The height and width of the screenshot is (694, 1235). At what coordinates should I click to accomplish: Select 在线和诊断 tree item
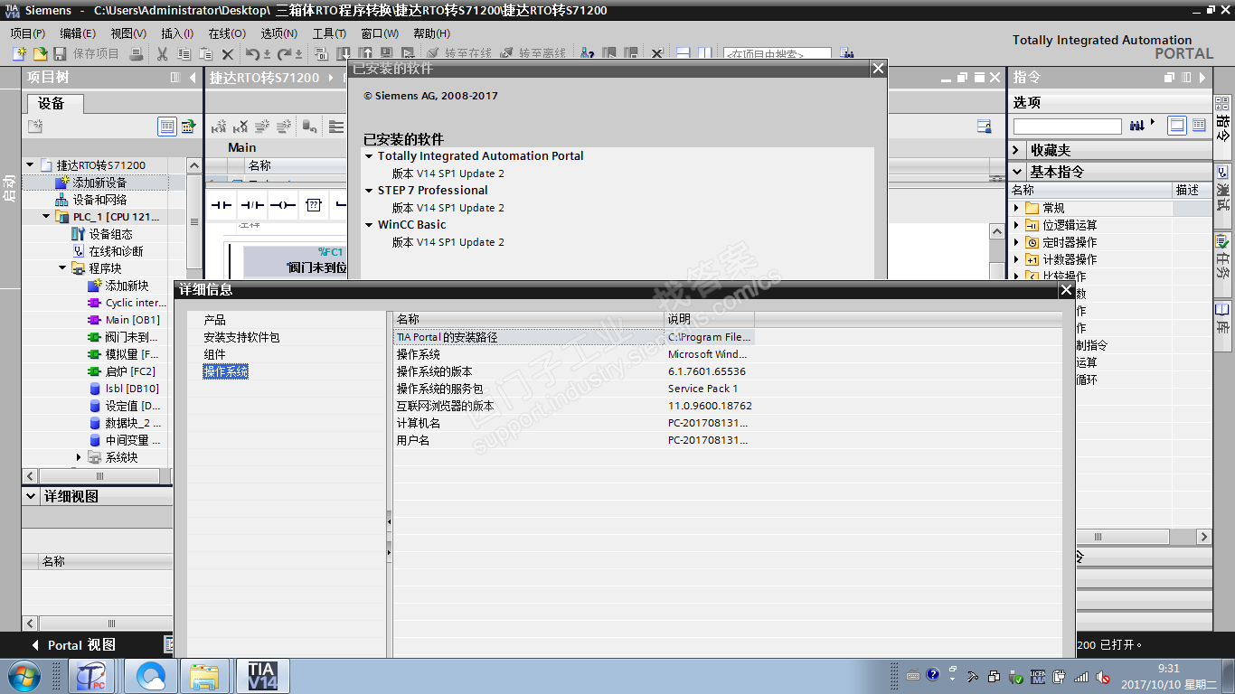click(116, 251)
